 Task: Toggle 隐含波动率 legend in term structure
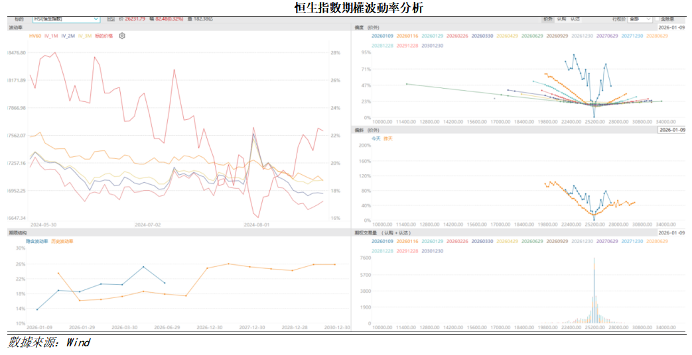coord(36,241)
